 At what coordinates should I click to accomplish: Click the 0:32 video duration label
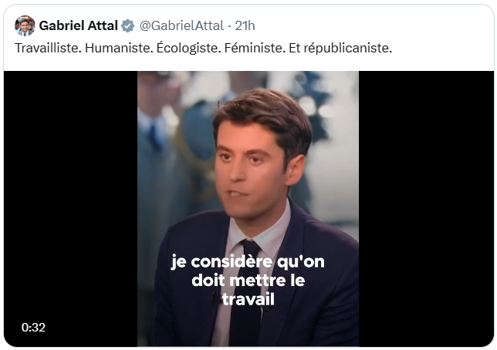(33, 327)
